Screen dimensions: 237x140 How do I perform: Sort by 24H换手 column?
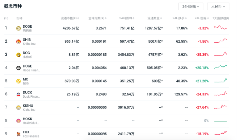(180, 18)
